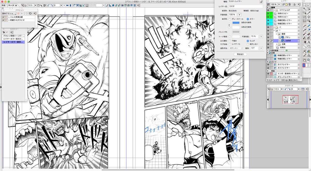Click the レイヤー名 text field
The width and height of the screenshot is (311, 171).
pyautogui.click(x=246, y=6)
